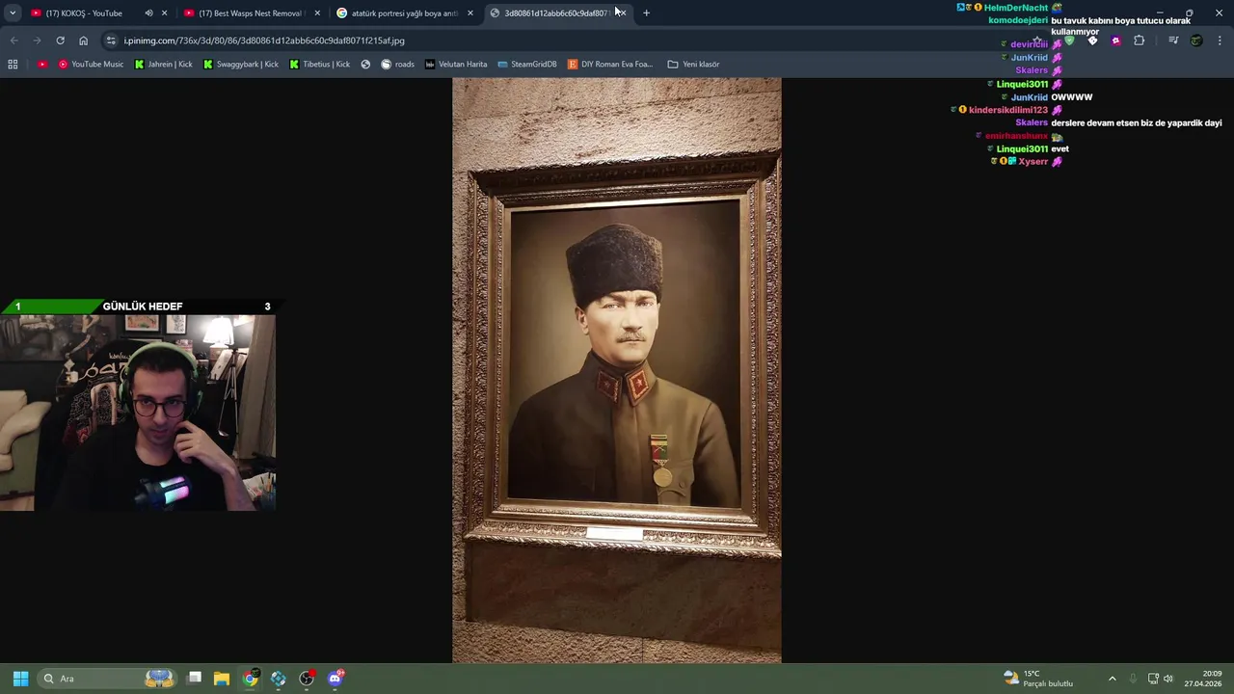
Task: Expand the Yeni klasör bookmark folder
Action: (693, 65)
